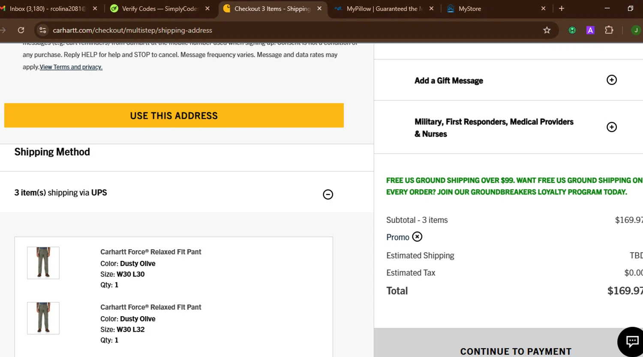643x357 pixels.
Task: Click the Promo label
Action: [398, 237]
